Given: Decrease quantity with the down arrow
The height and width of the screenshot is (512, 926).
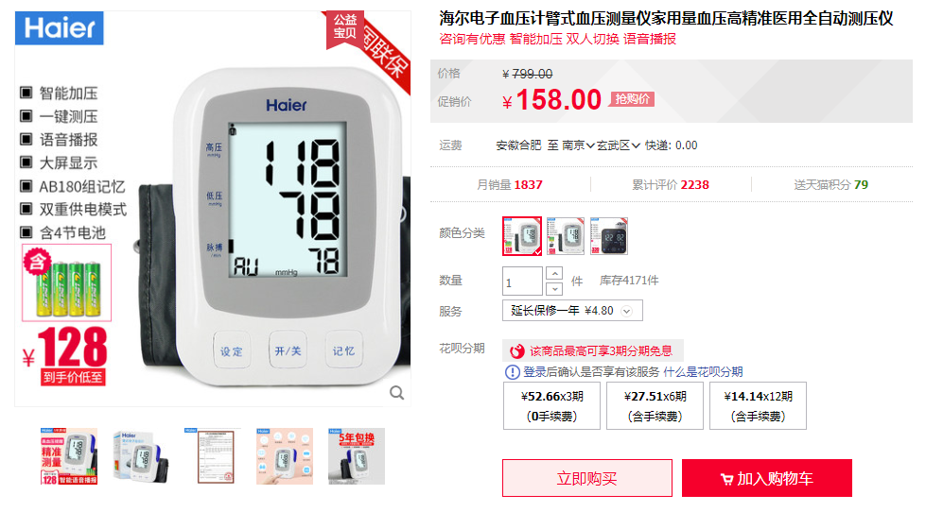Looking at the screenshot, I should [x=554, y=288].
